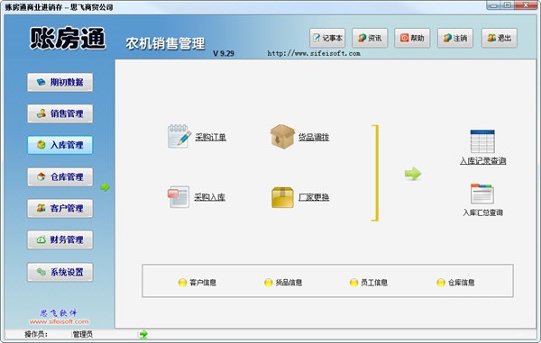This screenshot has height=343, width=541.
Task: Click the 采购入库 document icon
Action: pyautogui.click(x=179, y=196)
